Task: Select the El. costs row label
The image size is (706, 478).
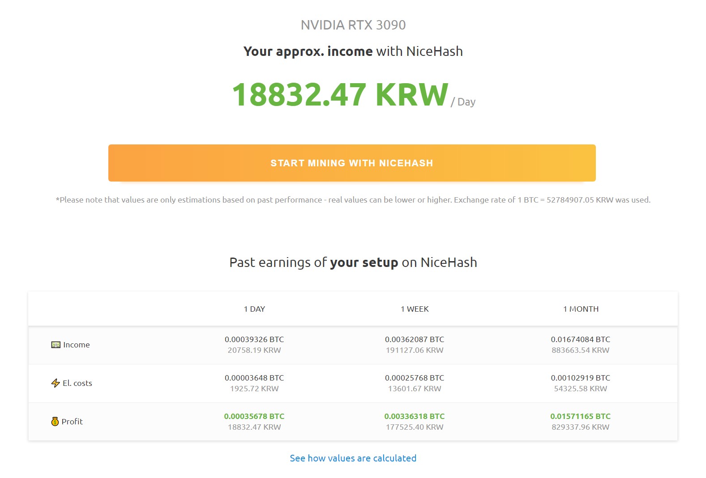Action: click(x=77, y=383)
